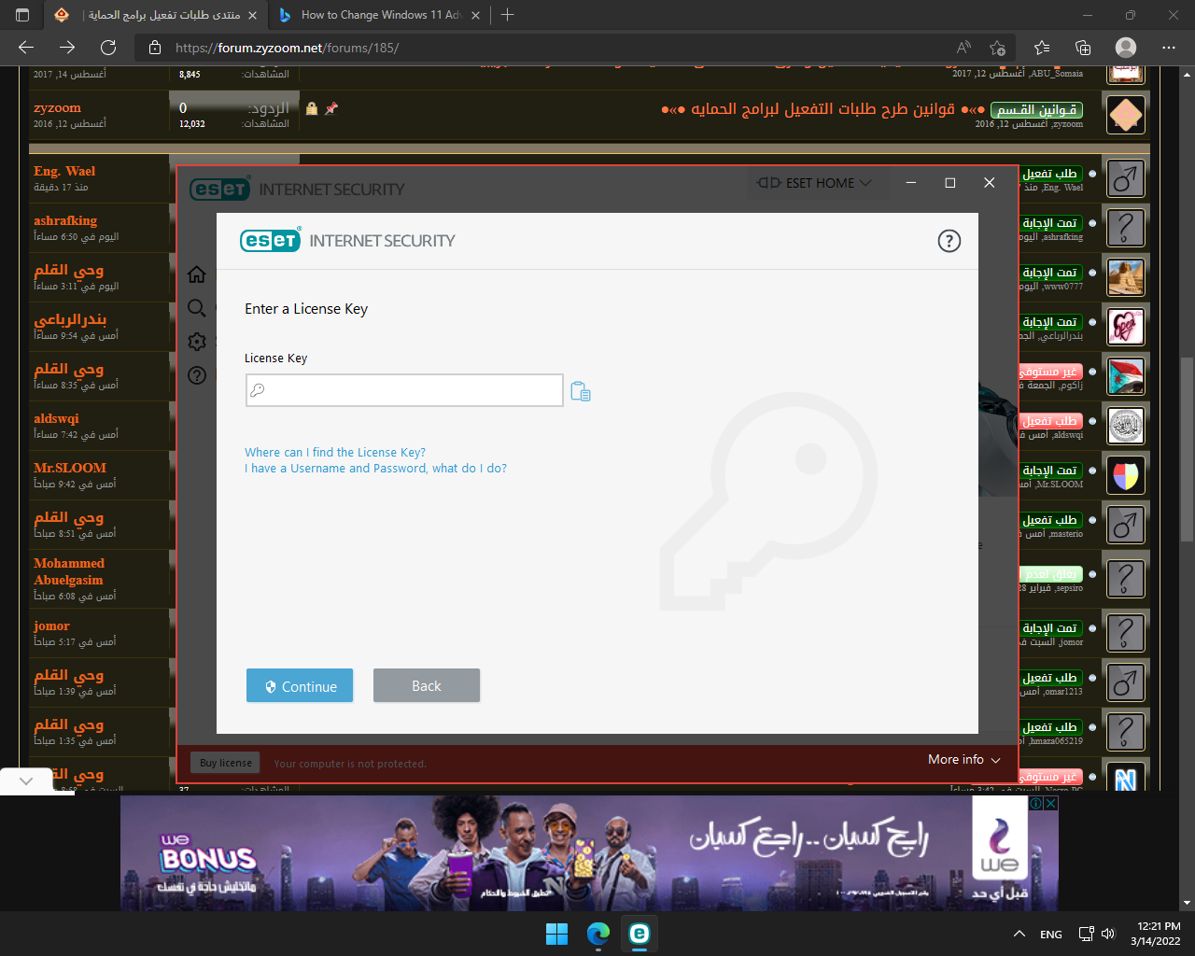
Task: Open ESET computer scan magnifier icon
Action: coord(197,308)
